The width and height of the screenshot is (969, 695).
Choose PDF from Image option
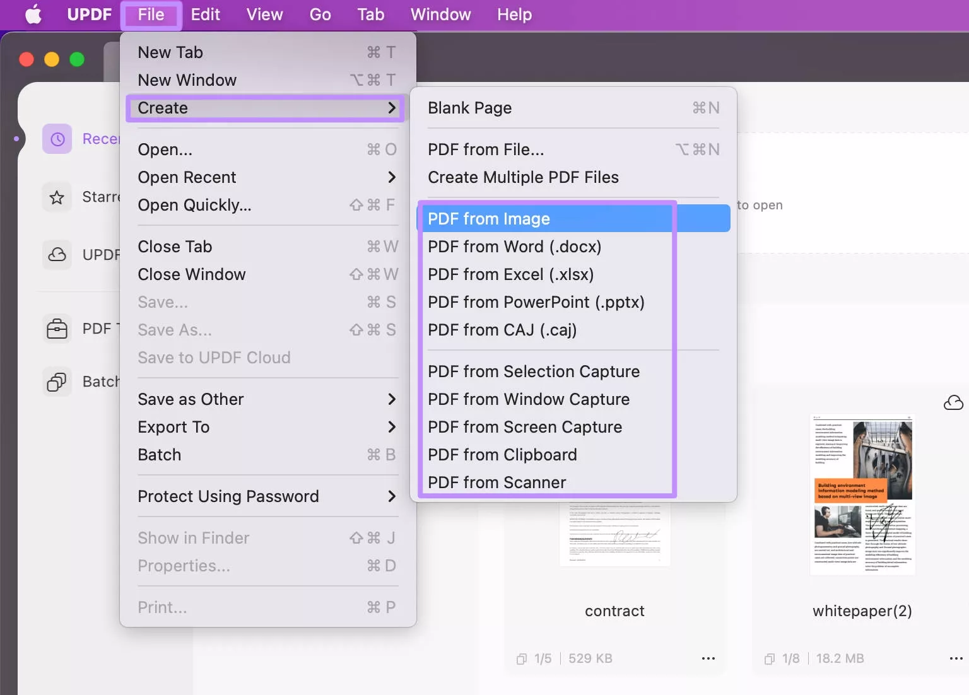tap(573, 219)
